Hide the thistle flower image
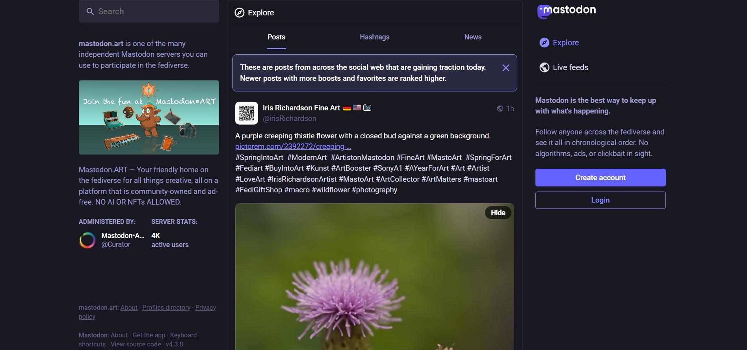Image resolution: width=747 pixels, height=350 pixels. (498, 213)
